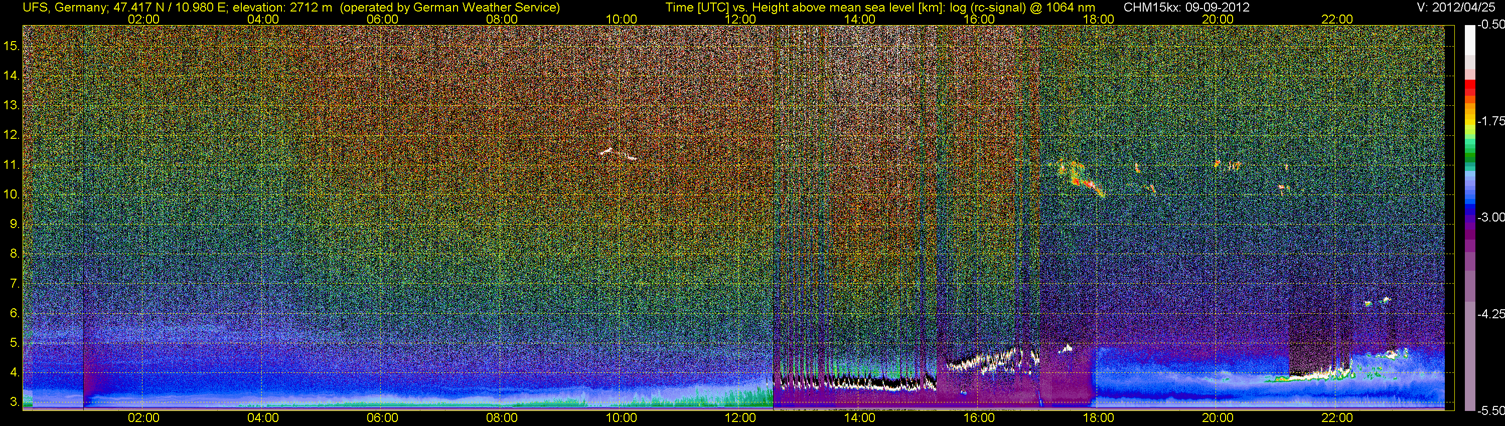Click the "14:00" label on the bottom time axis
This screenshot has width=1505, height=426.
tap(860, 418)
